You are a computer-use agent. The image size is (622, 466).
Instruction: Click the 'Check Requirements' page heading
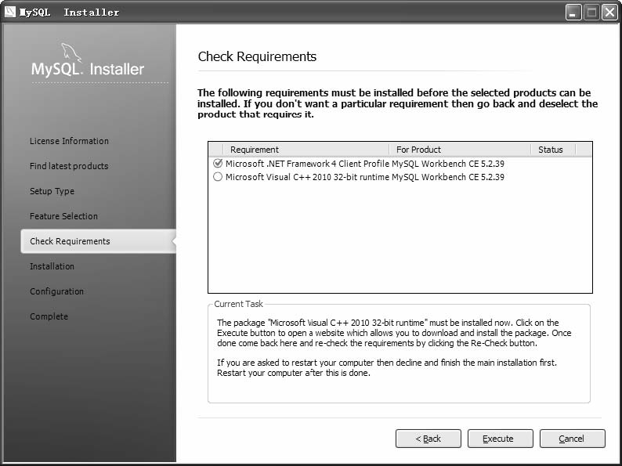pos(257,56)
